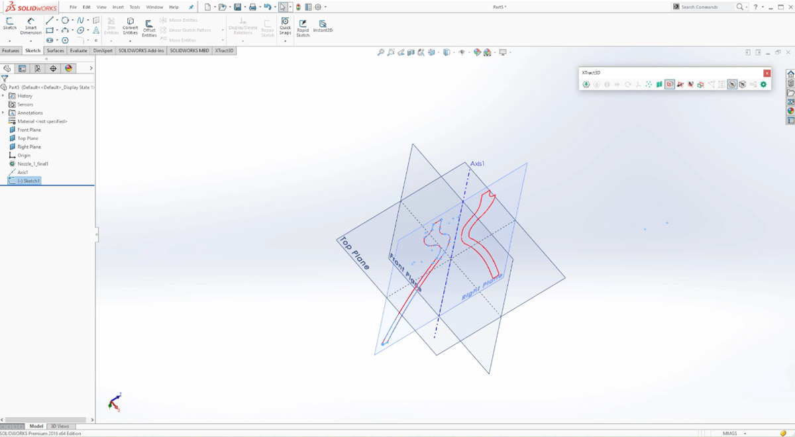Open the dropdown arrow under the Sketch button

click(10, 40)
